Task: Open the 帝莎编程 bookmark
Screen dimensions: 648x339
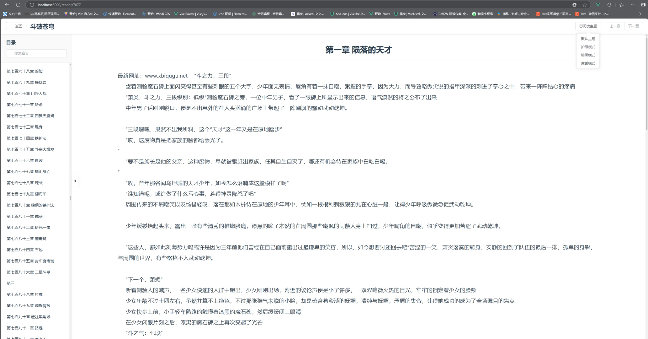Action: pos(268,14)
